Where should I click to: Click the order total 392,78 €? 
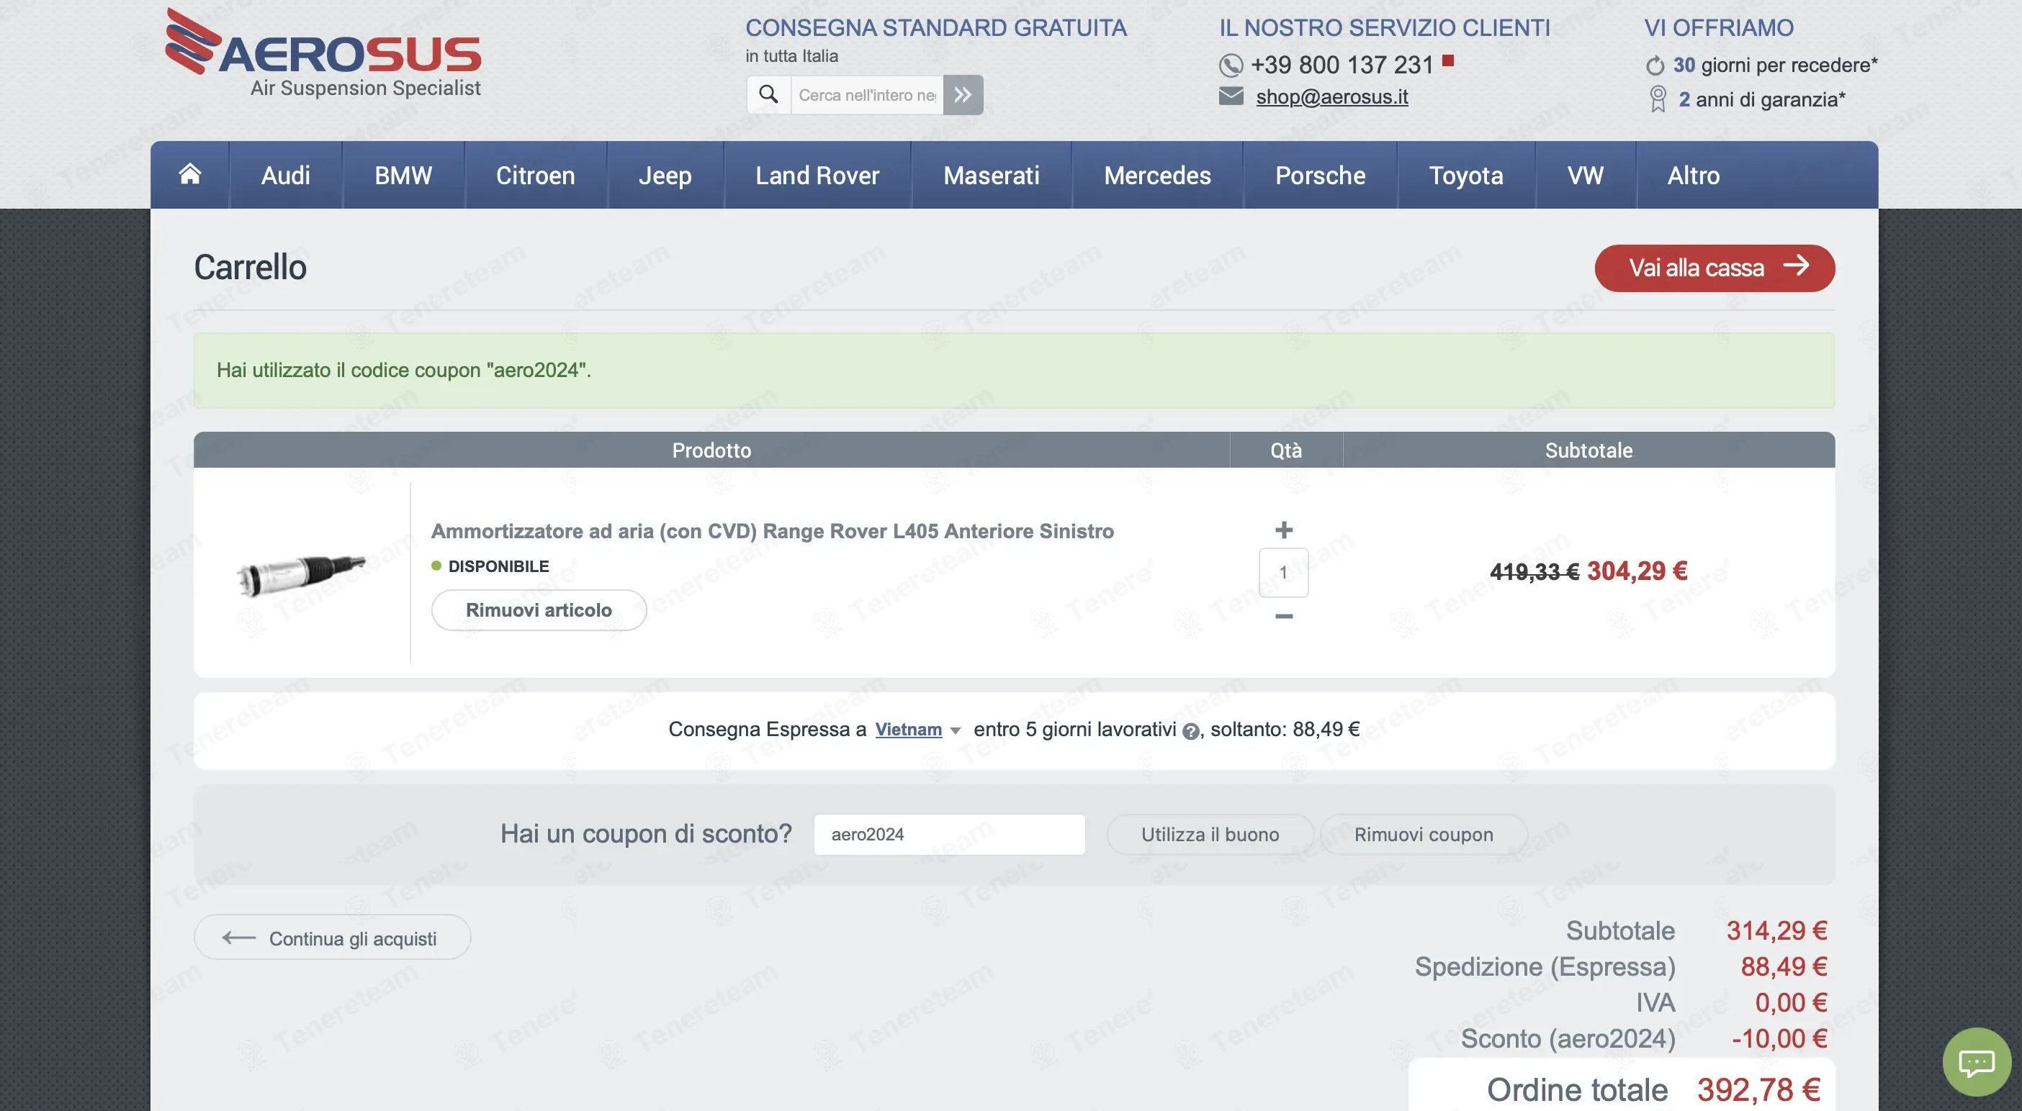coord(1758,1090)
